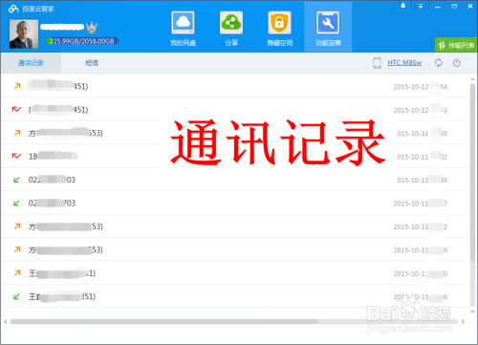Screen dimensions: 478x345
Task: Click the horizontal scrollbar right arrow
Action: pos(463,322)
